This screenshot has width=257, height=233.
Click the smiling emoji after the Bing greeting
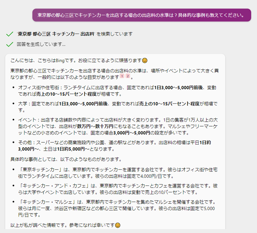point(145,61)
